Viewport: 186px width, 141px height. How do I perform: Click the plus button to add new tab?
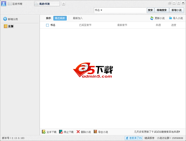tap(64, 3)
